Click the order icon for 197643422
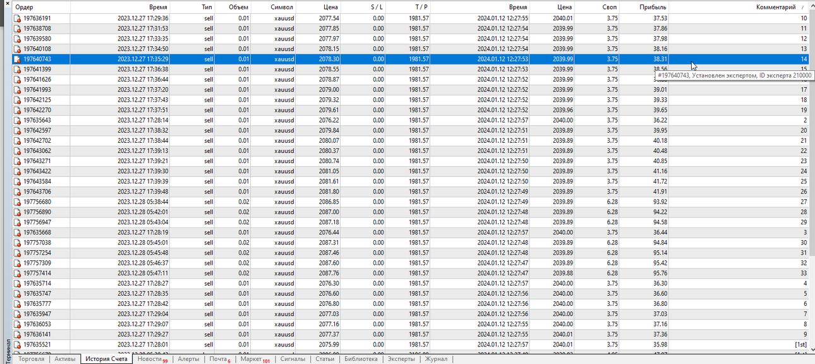This screenshot has width=815, height=364. [18, 171]
